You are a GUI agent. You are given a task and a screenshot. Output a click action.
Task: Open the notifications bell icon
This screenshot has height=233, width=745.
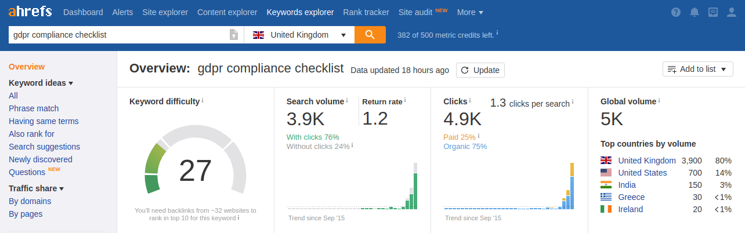coord(695,12)
